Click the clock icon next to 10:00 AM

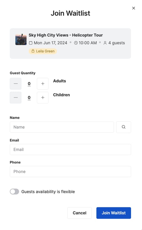click(x=76, y=43)
